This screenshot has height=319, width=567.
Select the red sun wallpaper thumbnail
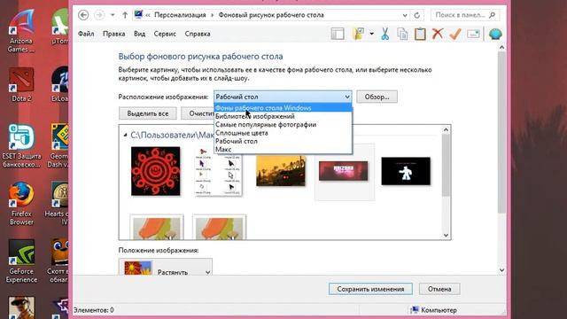click(156, 171)
